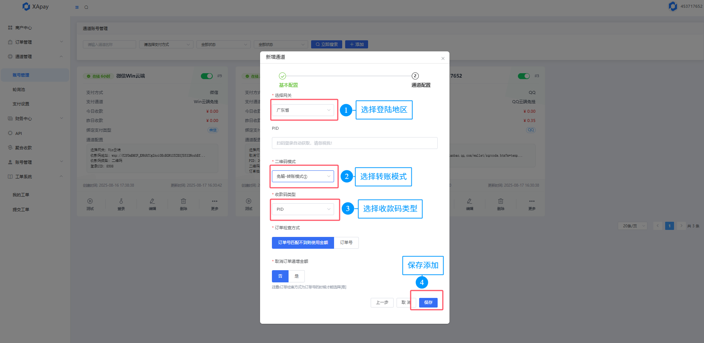Screen dimensions: 704x343
Task: Select 订单号 order check option
Action: tap(346, 243)
